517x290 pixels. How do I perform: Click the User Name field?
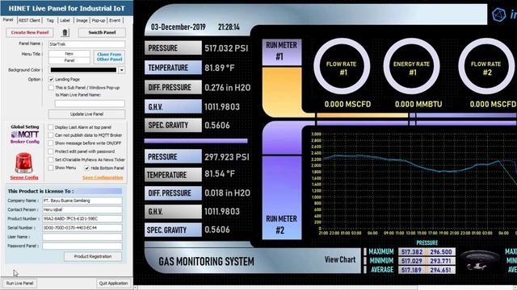(x=82, y=237)
